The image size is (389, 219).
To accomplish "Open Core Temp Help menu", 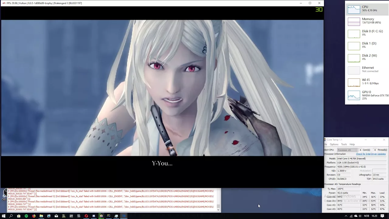I will pyautogui.click(x=352, y=144).
